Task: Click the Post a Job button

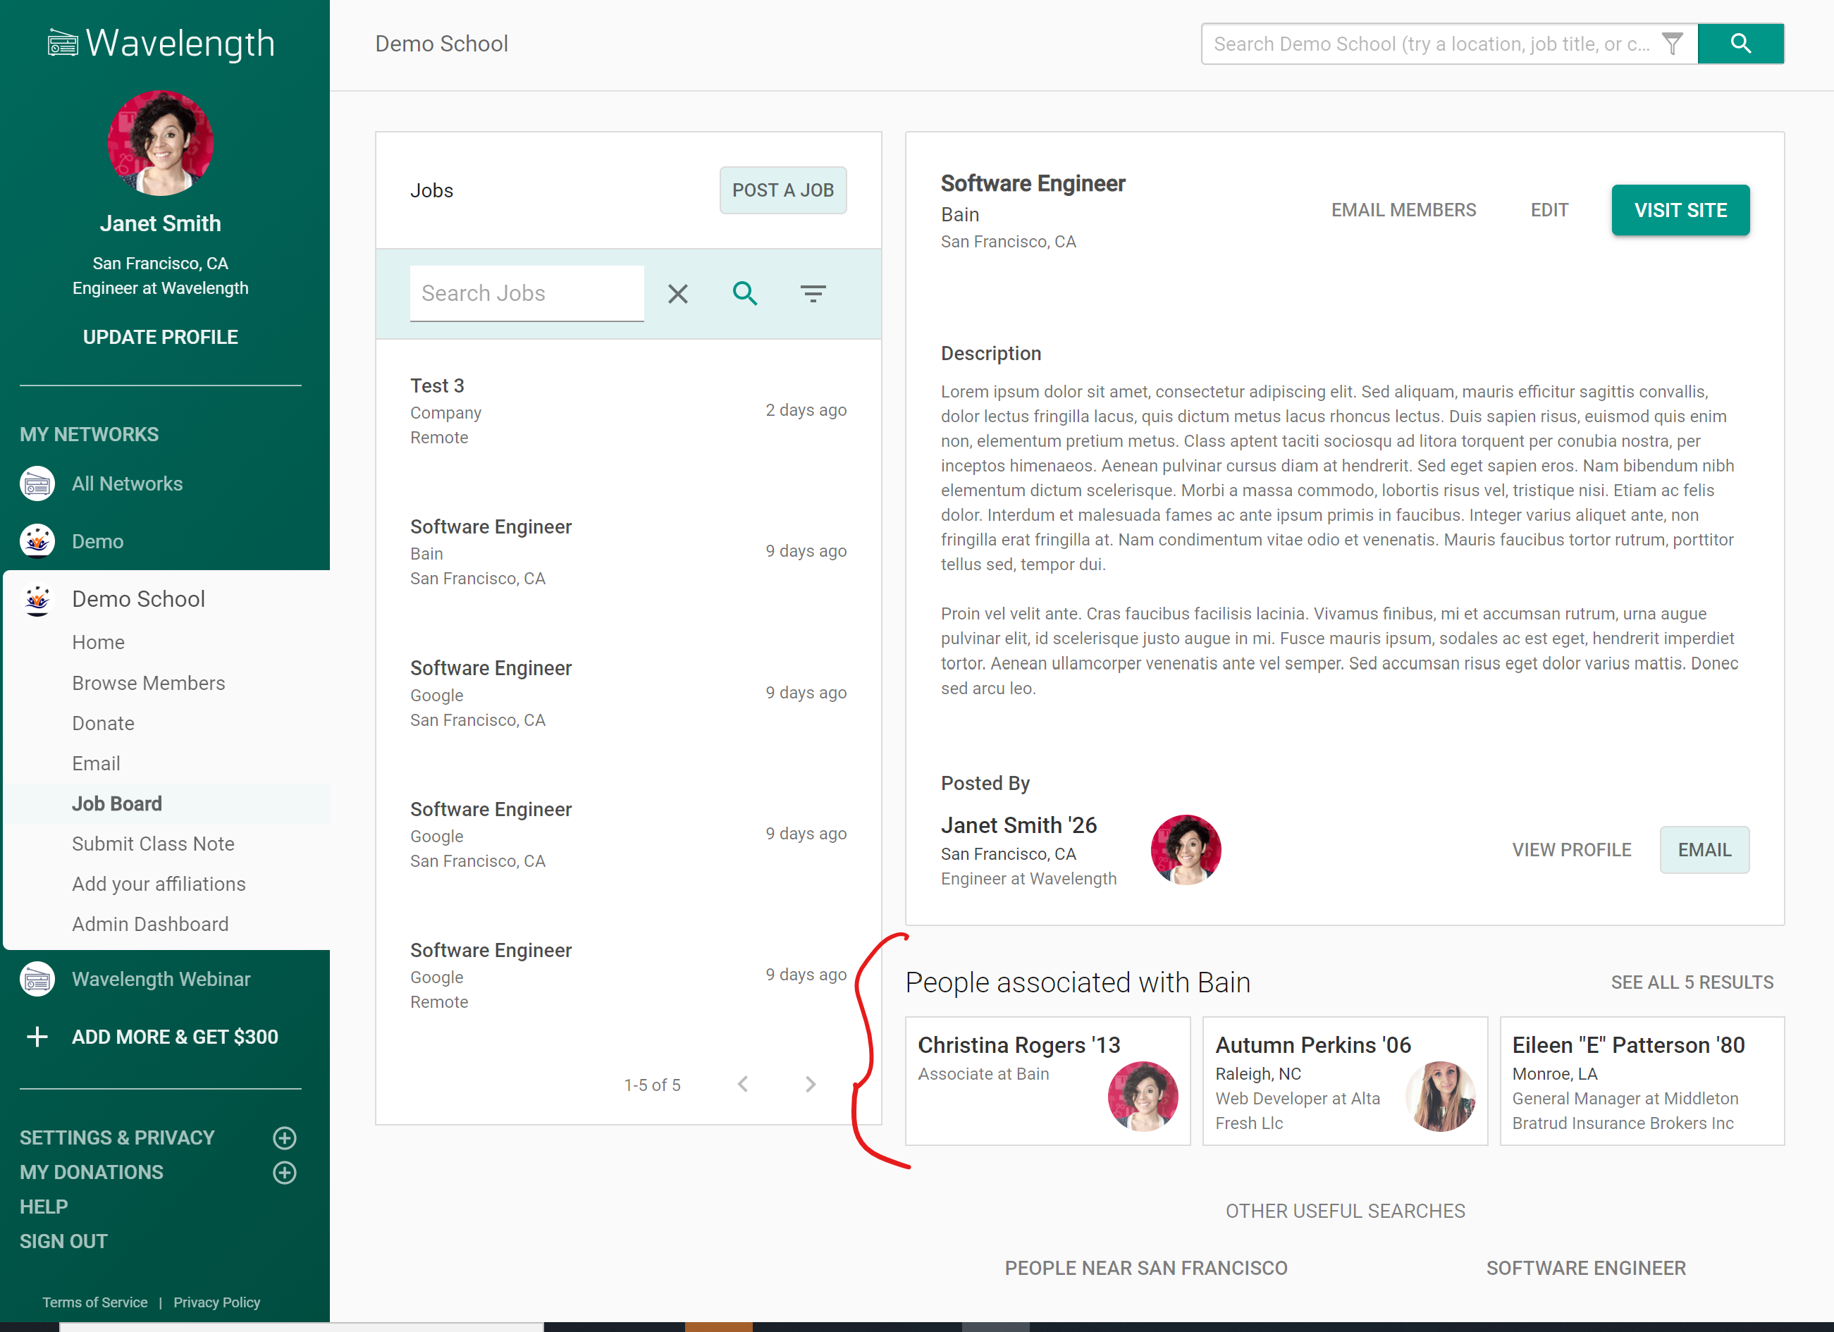Action: [x=782, y=190]
